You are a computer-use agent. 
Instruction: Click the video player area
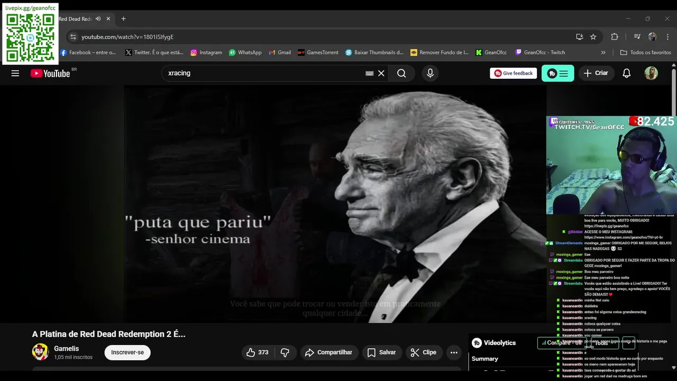(335, 204)
